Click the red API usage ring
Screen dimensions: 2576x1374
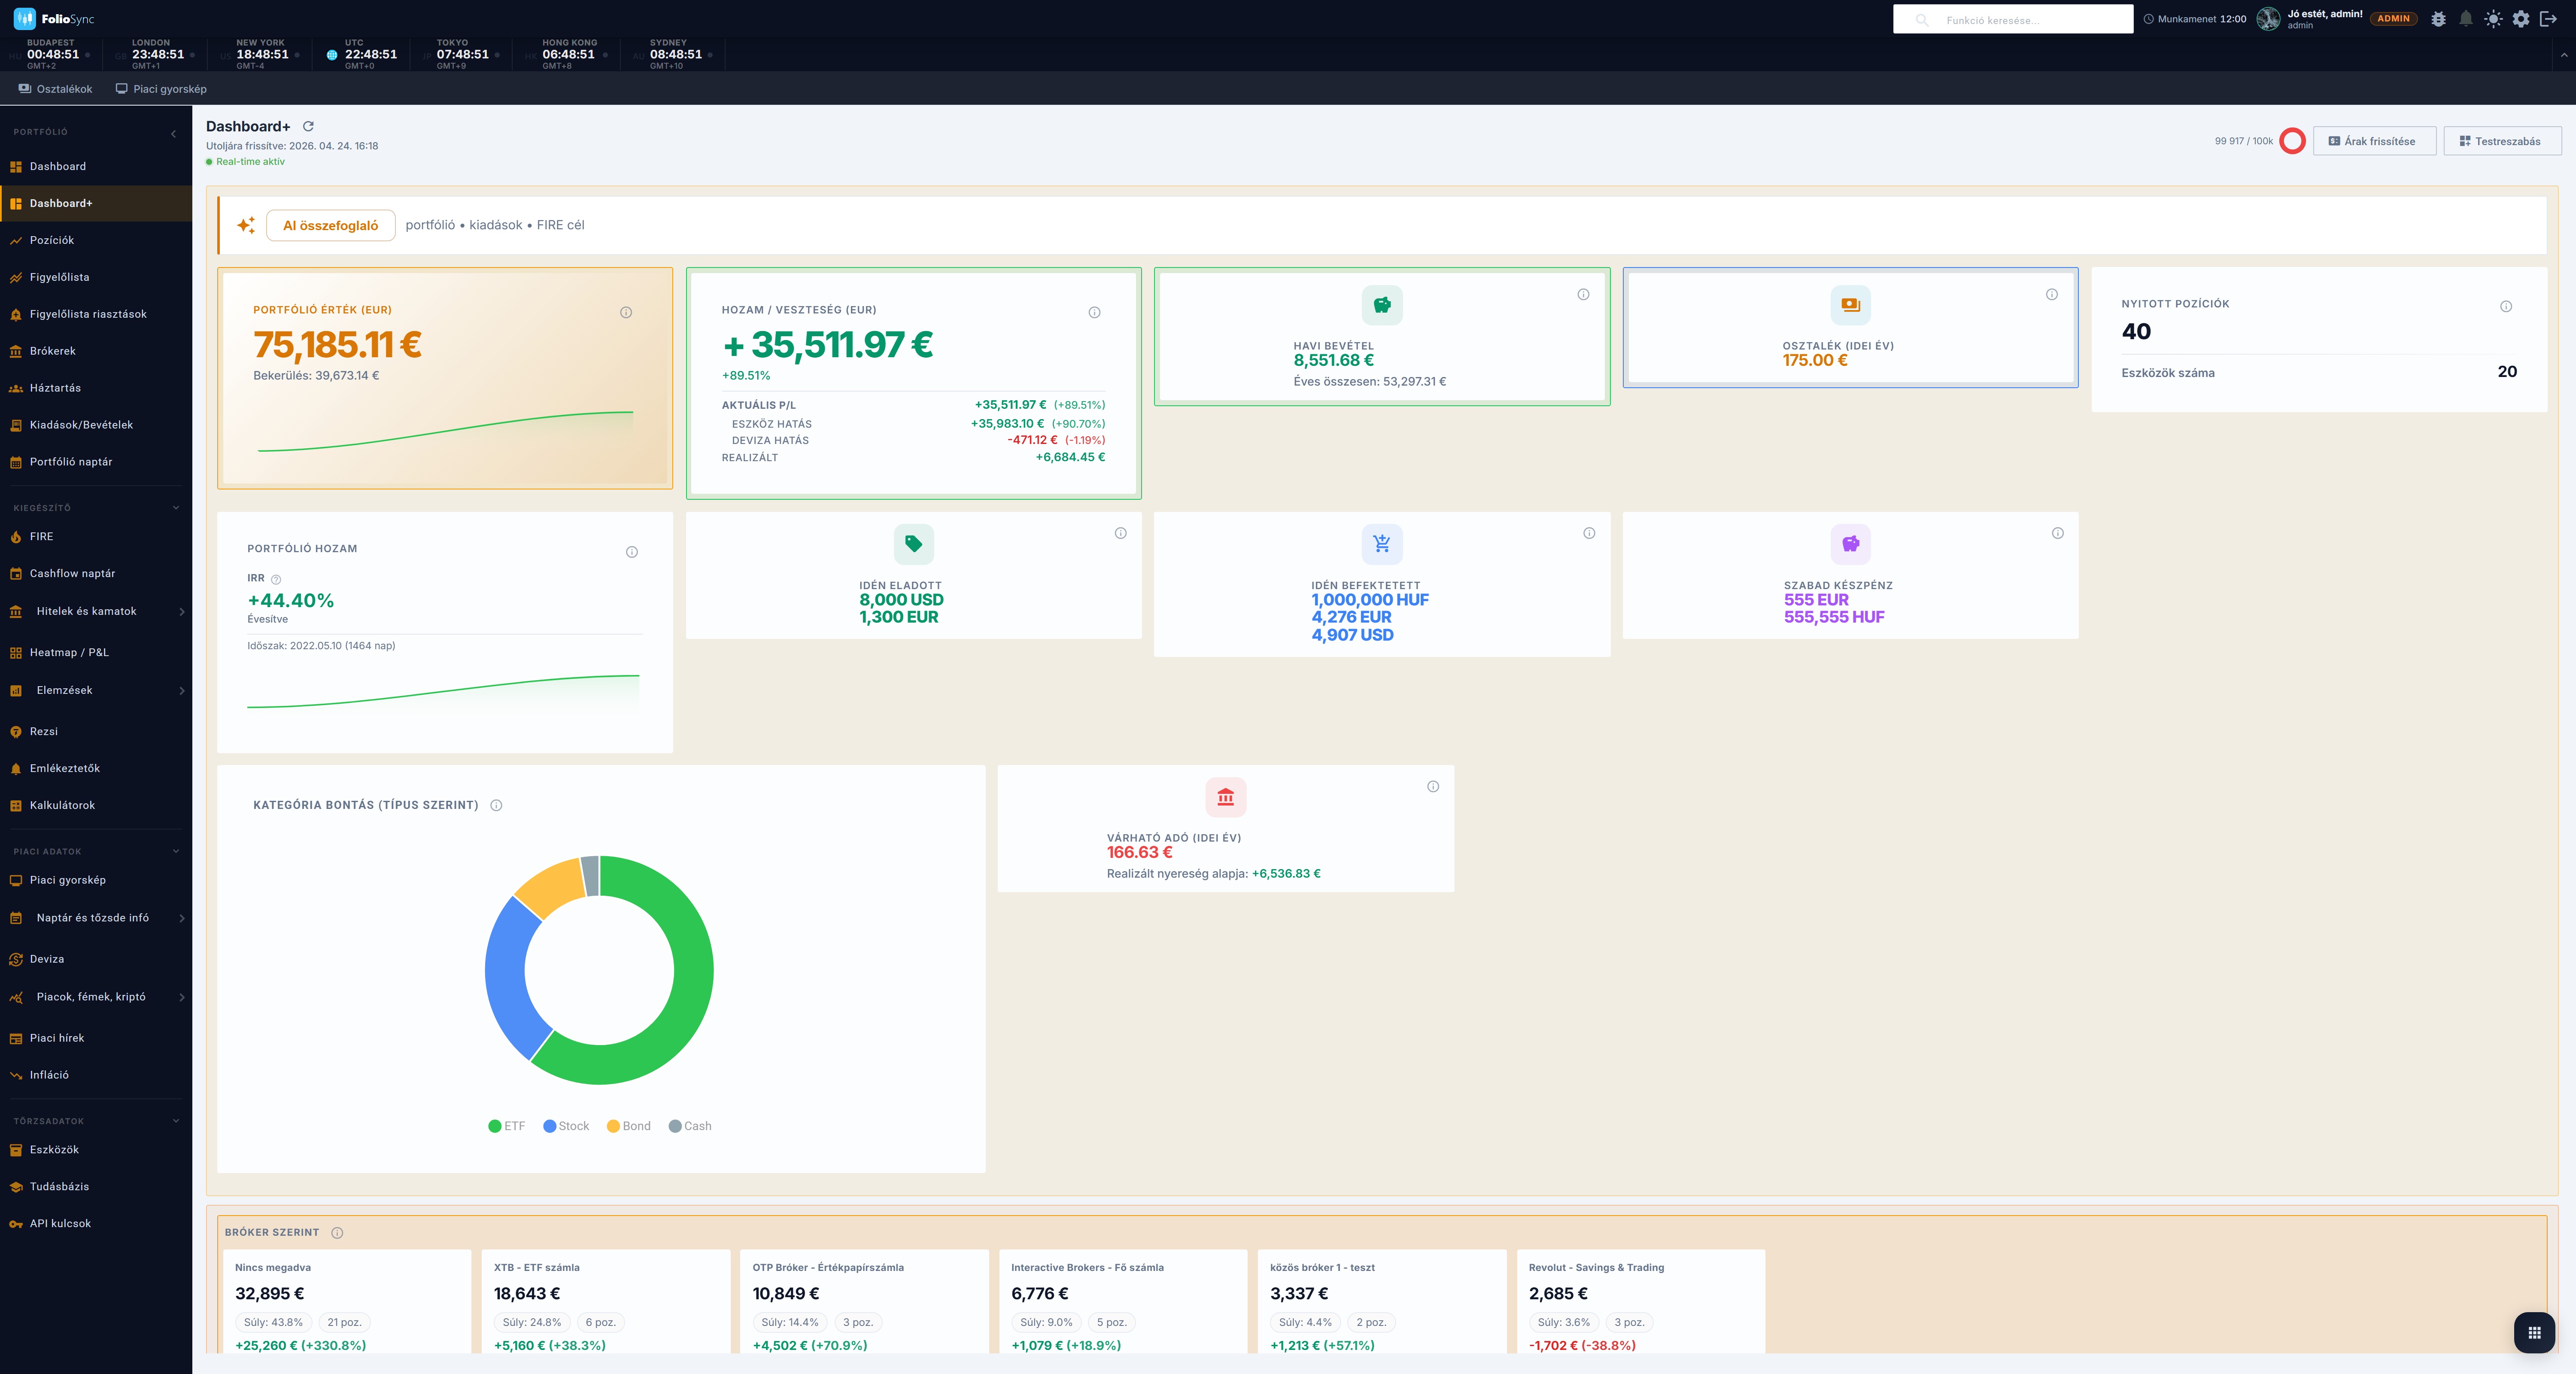(2293, 141)
